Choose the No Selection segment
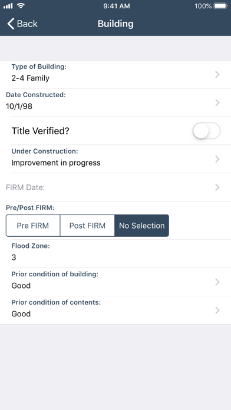231x410 pixels. (142, 226)
